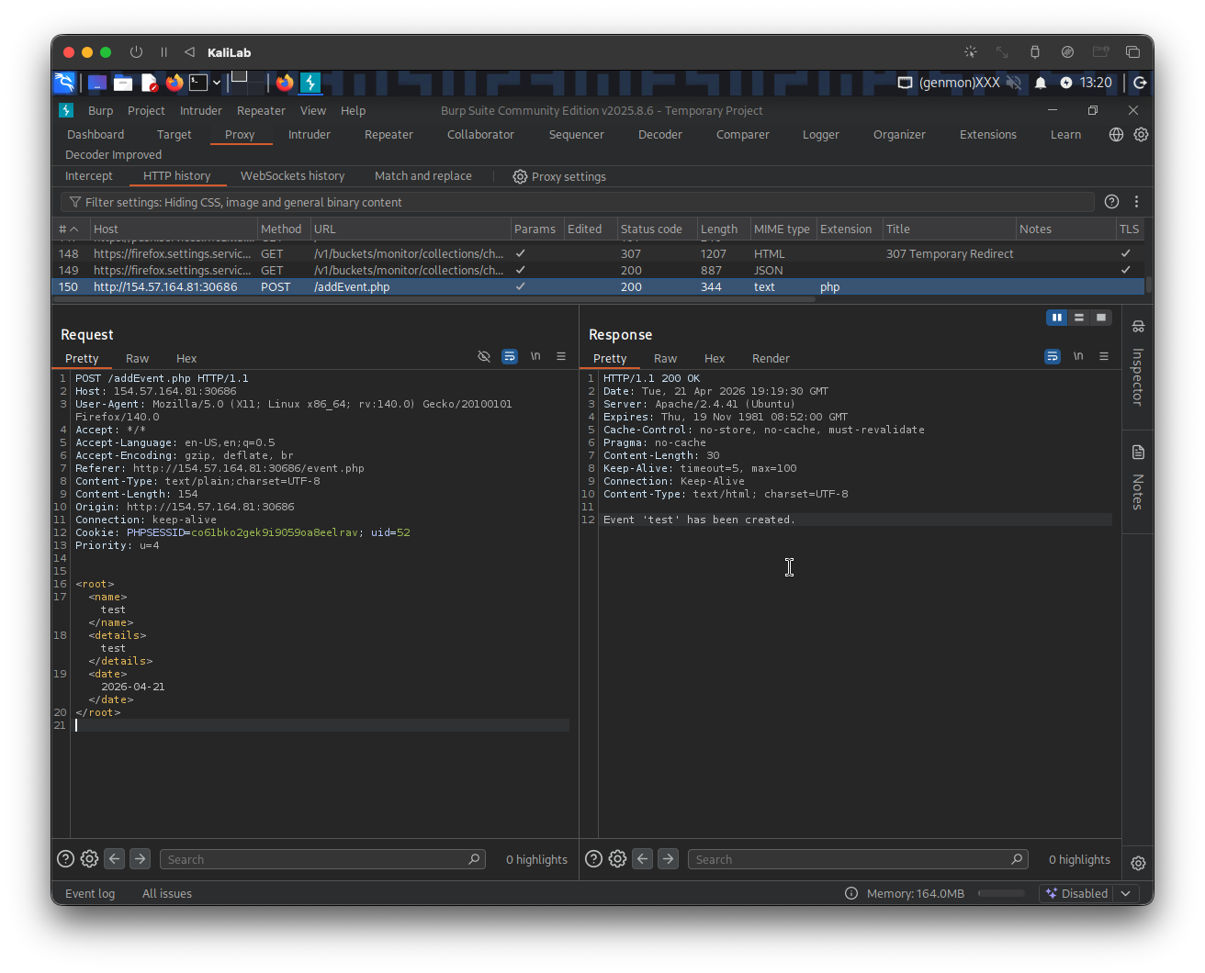Open the Response panel options menu
The height and width of the screenshot is (973, 1205).
[1104, 356]
